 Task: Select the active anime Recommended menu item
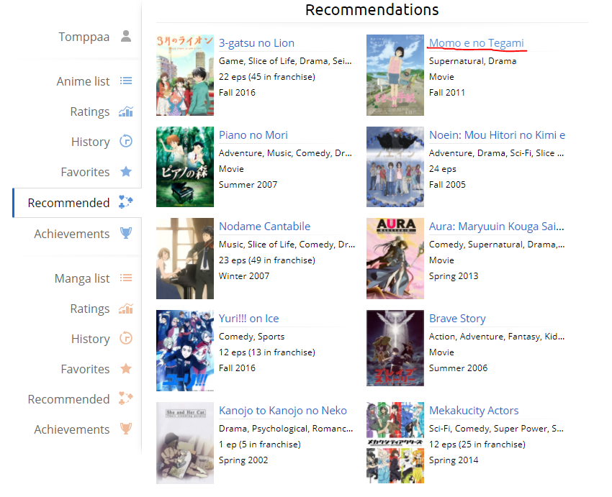tap(77, 203)
